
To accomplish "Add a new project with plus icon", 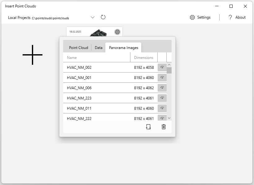I will tap(33, 55).
